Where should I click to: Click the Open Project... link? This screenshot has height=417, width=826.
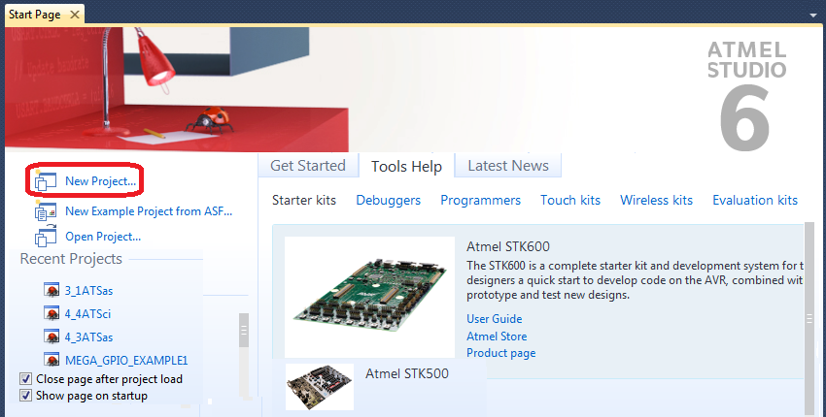click(103, 237)
